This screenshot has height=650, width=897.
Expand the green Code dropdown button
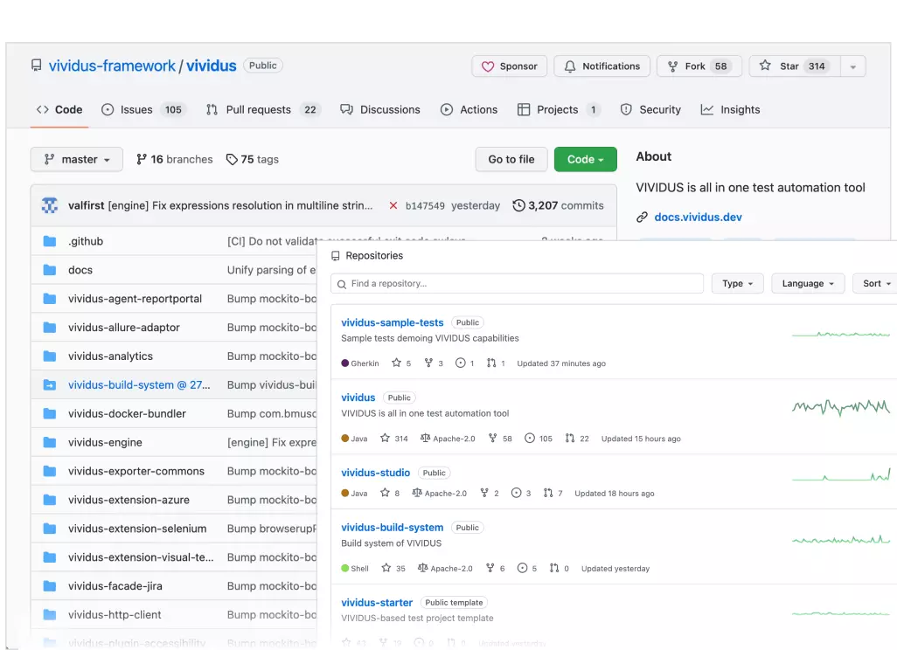click(x=585, y=160)
